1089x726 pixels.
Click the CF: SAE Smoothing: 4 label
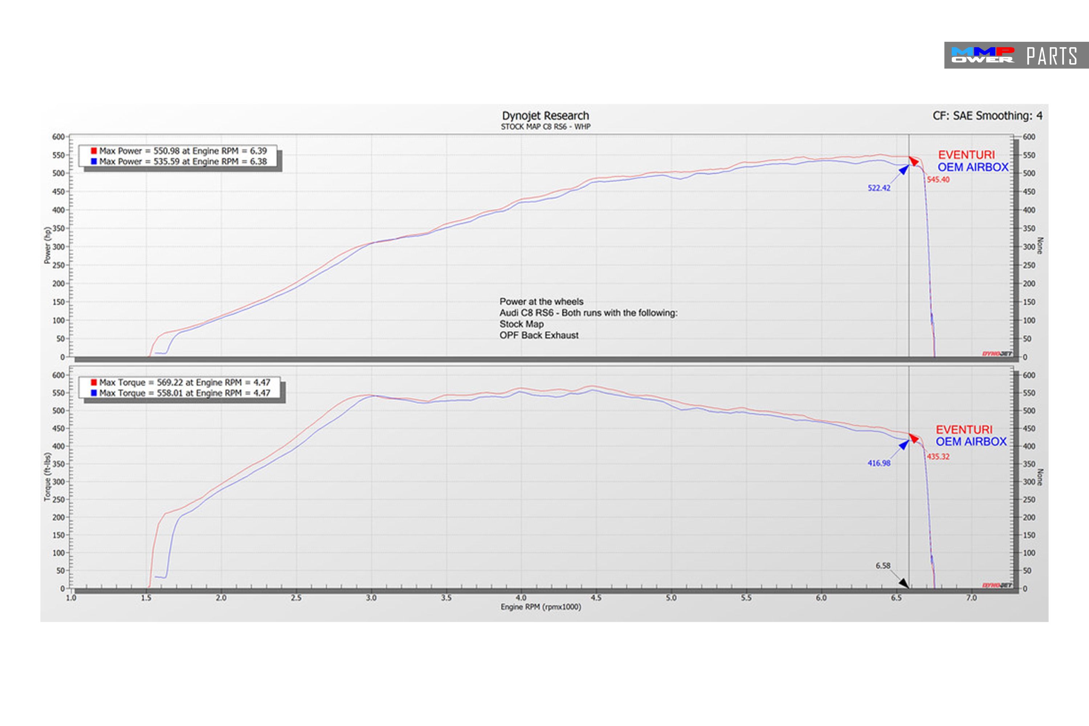[x=987, y=116]
